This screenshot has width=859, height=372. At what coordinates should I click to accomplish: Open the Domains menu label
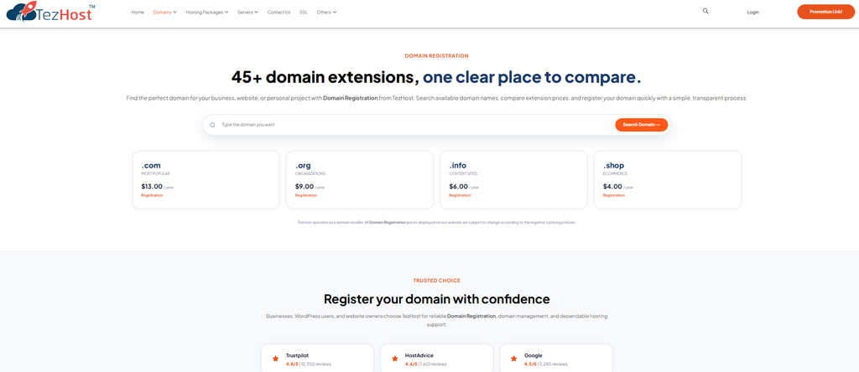[x=162, y=12]
